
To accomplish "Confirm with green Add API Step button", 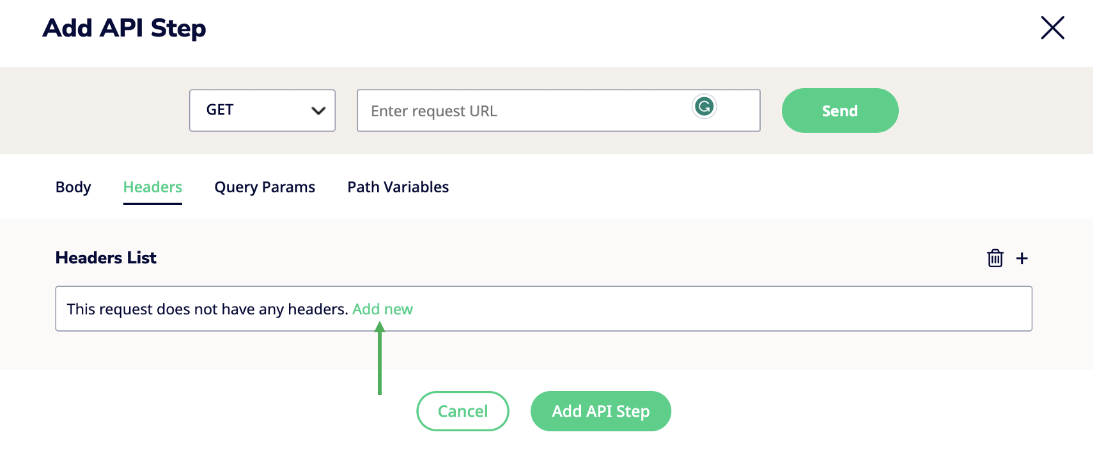I will click(x=601, y=411).
